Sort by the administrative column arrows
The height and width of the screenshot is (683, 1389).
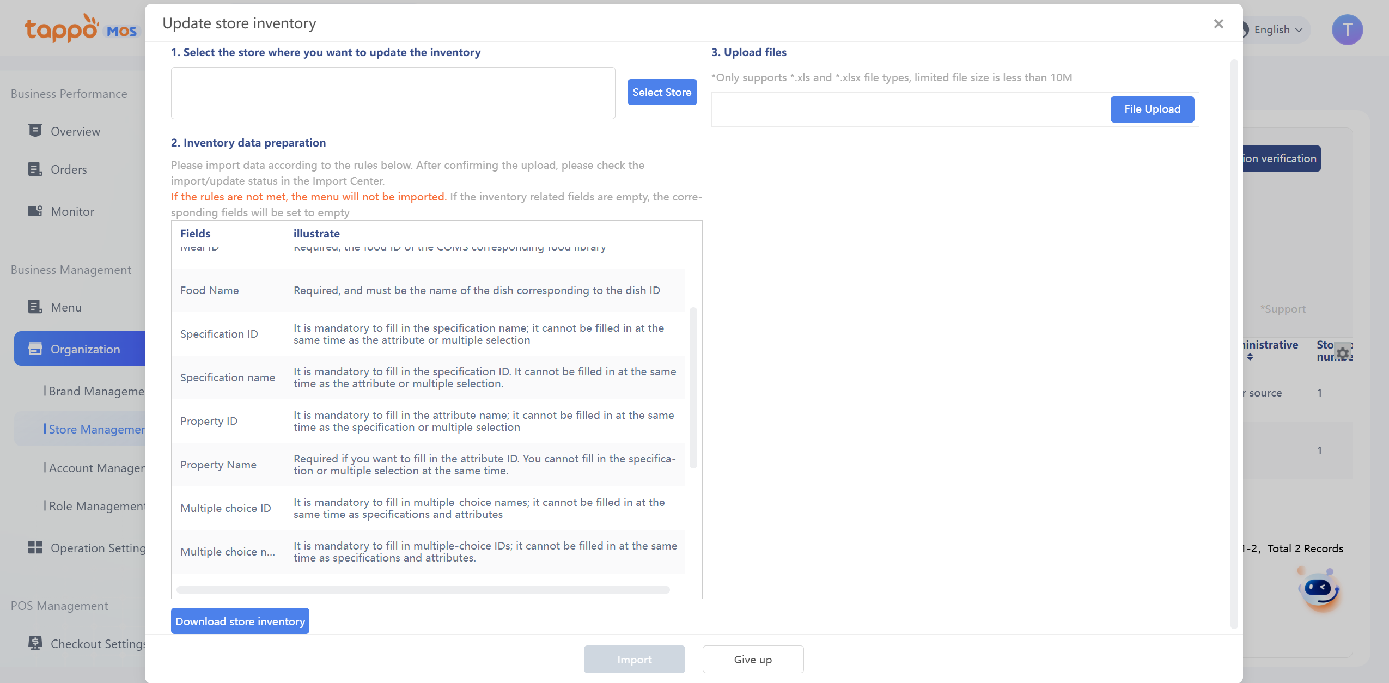(x=1250, y=357)
